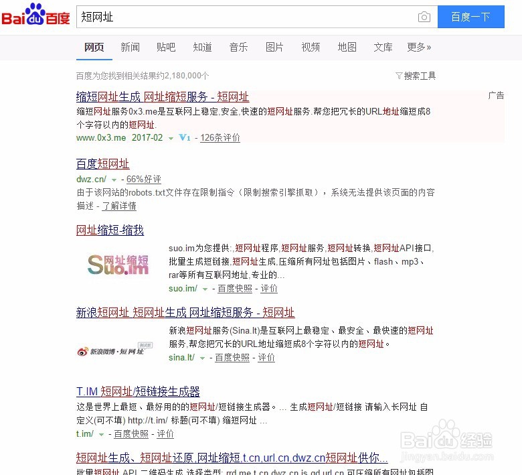Click 评价 for suo.im result

pos(268,288)
